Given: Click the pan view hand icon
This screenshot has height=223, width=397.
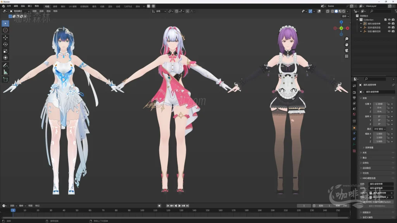Looking at the screenshot, I should (347, 45).
